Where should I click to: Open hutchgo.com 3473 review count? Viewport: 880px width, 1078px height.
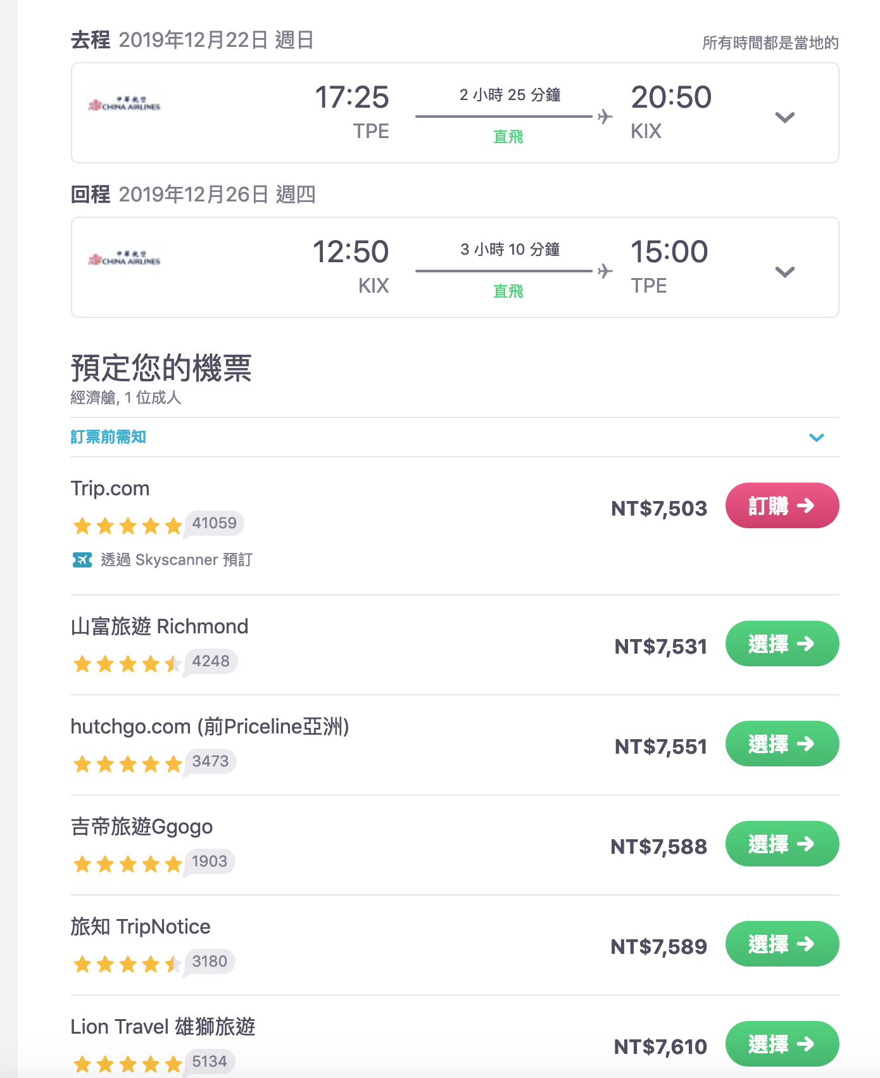click(x=210, y=761)
